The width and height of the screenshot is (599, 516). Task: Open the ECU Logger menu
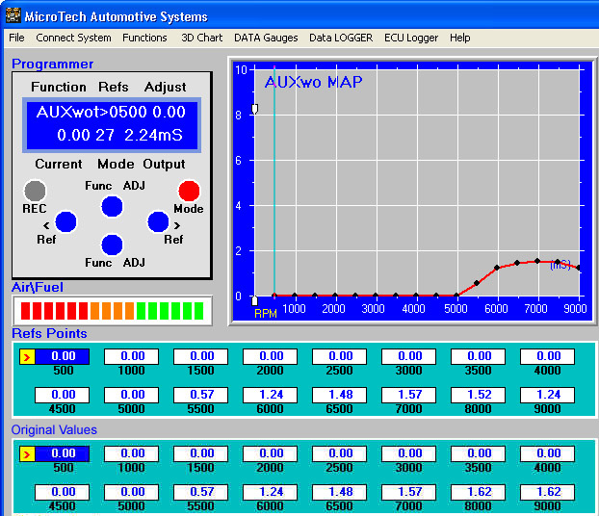coord(411,38)
